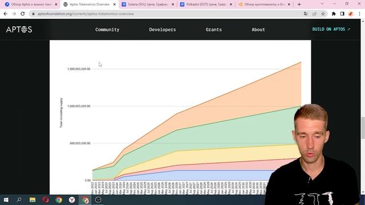365x205 pixels.
Task: Click the 500,000,000.00 axis label
Action: point(80,143)
